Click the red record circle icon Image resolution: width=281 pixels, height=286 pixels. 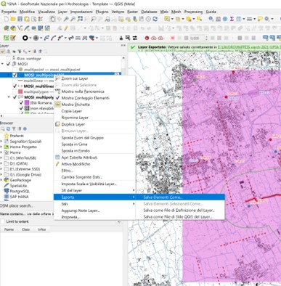[x=147, y=38]
